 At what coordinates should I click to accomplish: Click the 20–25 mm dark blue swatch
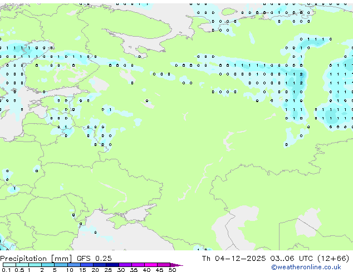pos(100,265)
